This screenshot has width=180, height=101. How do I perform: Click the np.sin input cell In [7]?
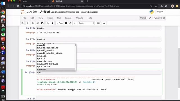pos(99,39)
